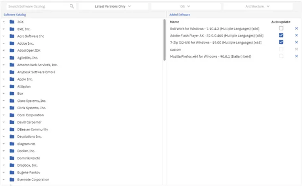Open the OS filter dropdown

[x=185, y=6]
